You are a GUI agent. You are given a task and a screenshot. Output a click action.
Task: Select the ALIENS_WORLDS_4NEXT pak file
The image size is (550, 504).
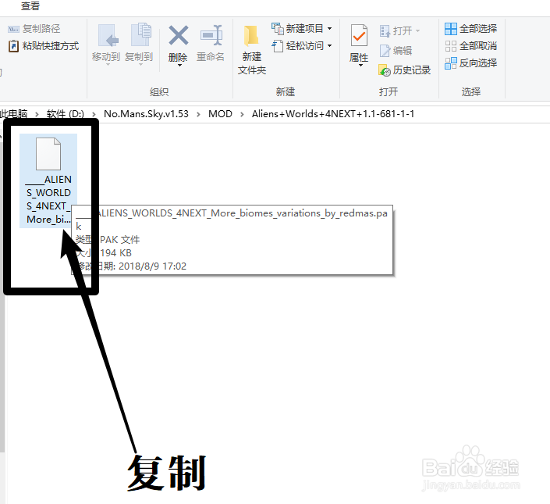48,181
